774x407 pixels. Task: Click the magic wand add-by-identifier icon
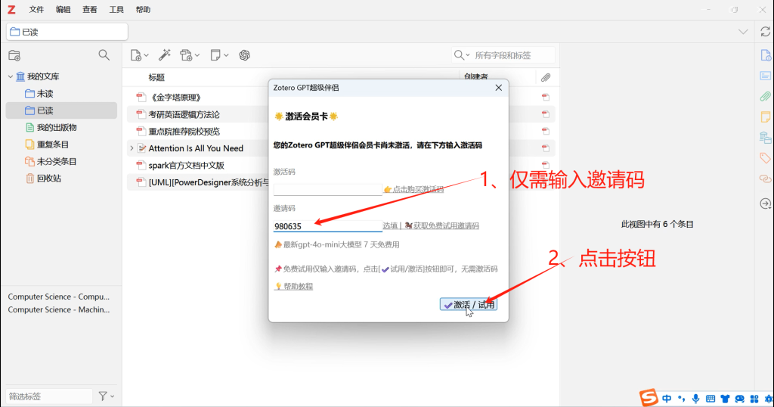(x=164, y=54)
